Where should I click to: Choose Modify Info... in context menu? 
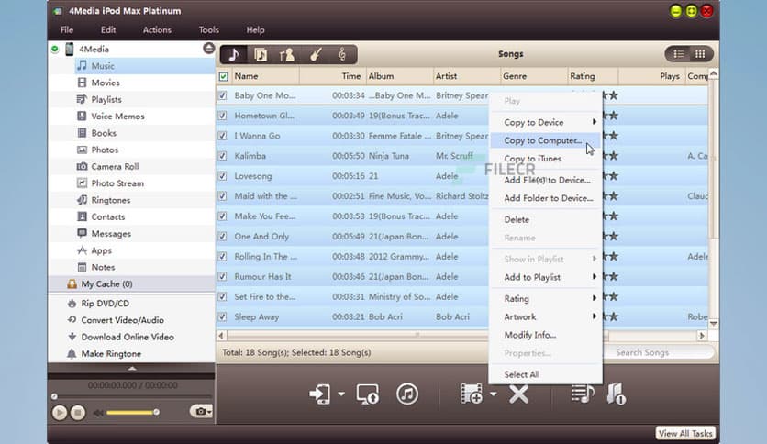point(545,335)
